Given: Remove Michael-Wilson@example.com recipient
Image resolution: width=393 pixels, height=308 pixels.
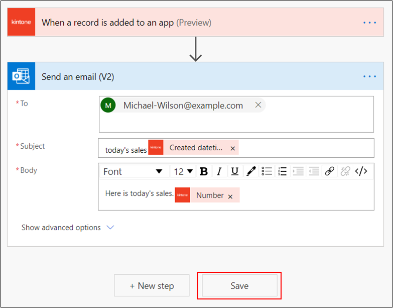Looking at the screenshot, I should click(258, 105).
